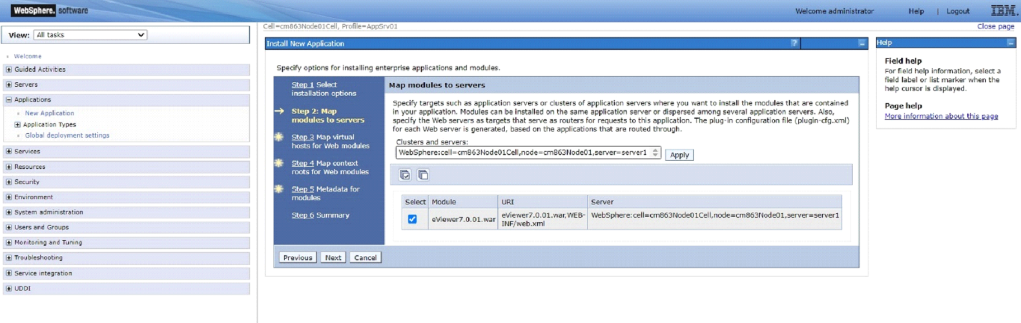Minimize the Install New Application portlet
This screenshot has width=1021, height=323.
tap(862, 43)
